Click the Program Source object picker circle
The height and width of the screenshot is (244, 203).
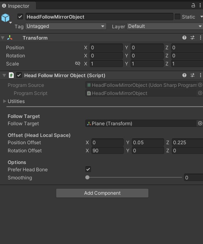[x=200, y=85]
